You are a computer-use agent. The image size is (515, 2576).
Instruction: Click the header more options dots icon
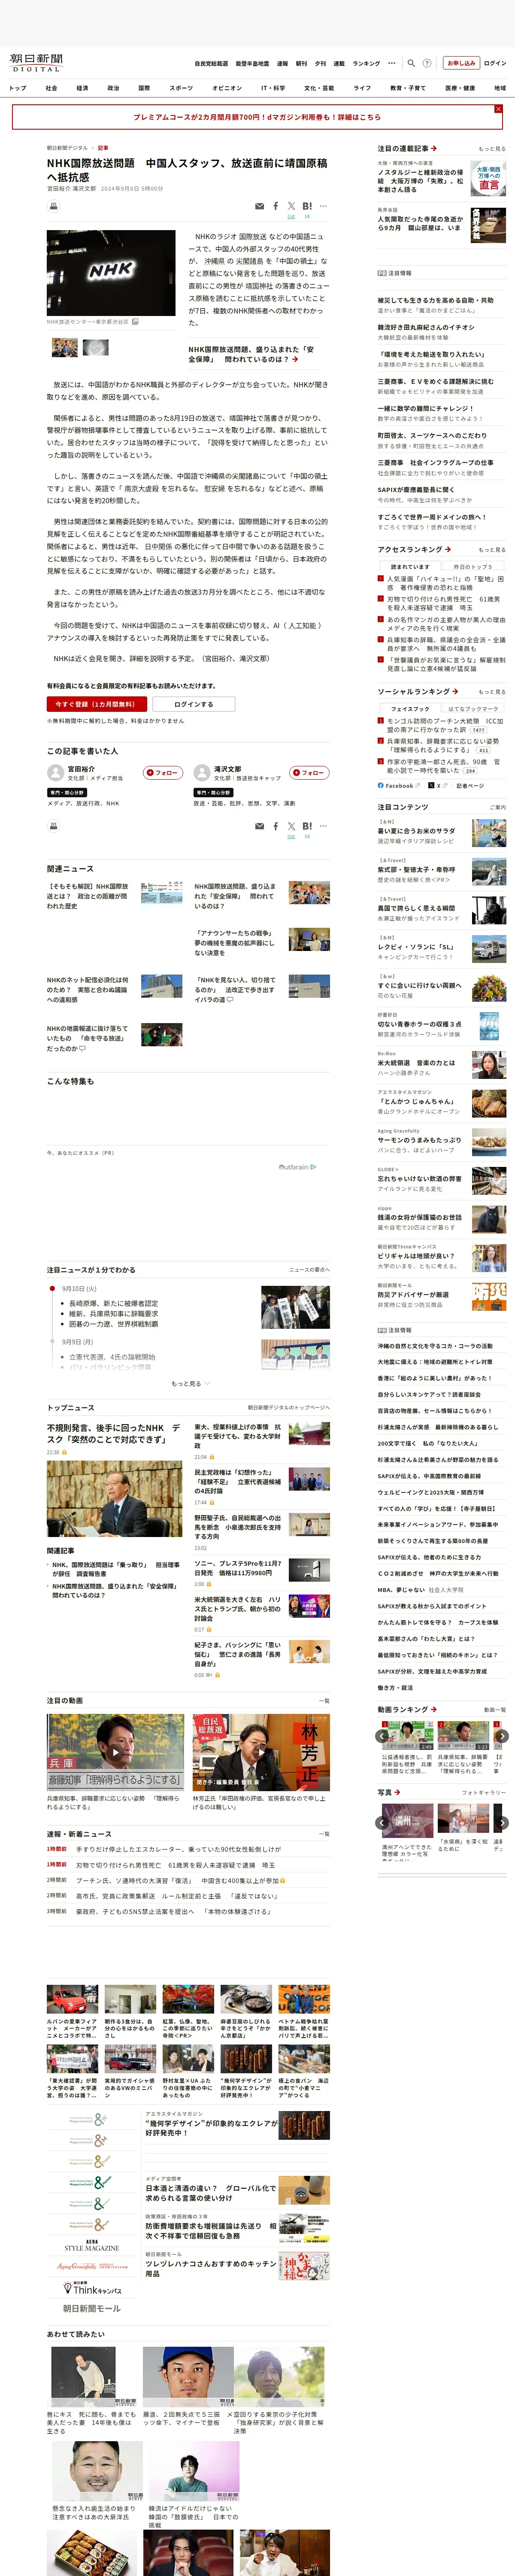tap(392, 63)
